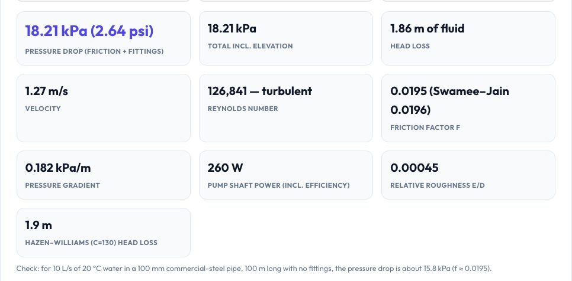Select the Relative Roughness E/D label
This screenshot has width=572, height=281.
tap(438, 185)
